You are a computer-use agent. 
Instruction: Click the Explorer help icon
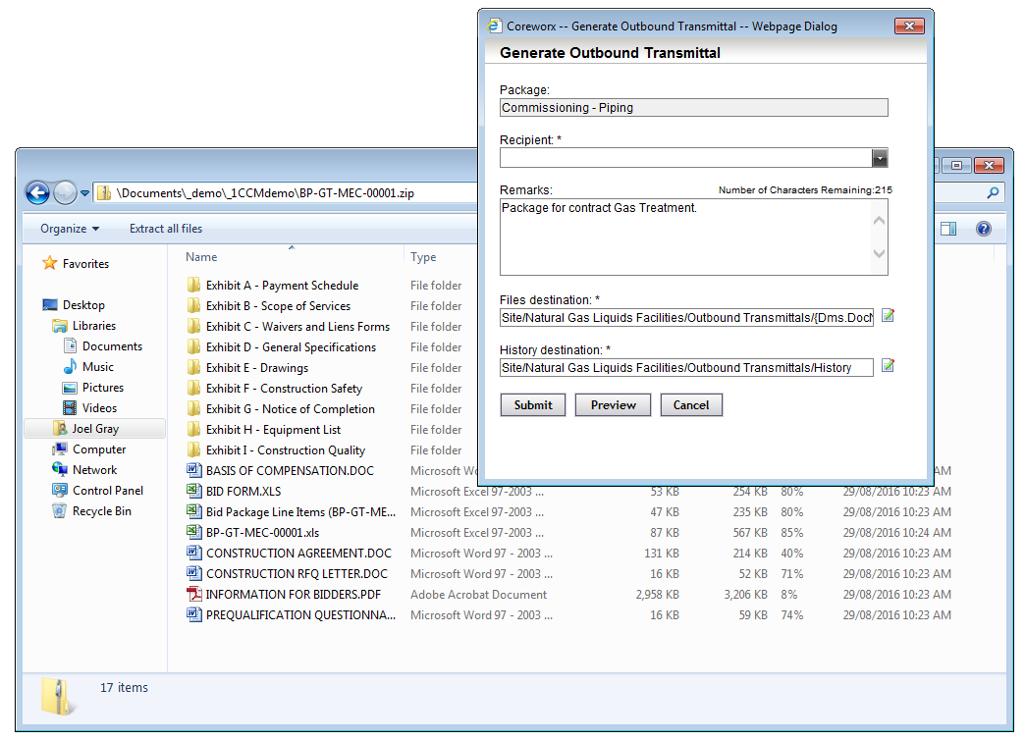coord(983,229)
